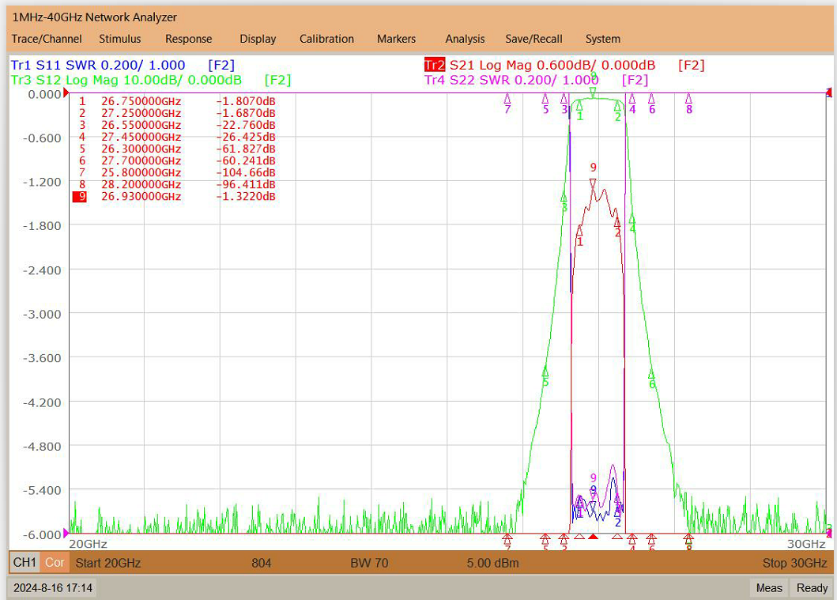
Task: Click marker 3 row 26.550000GHz
Action: tap(177, 125)
